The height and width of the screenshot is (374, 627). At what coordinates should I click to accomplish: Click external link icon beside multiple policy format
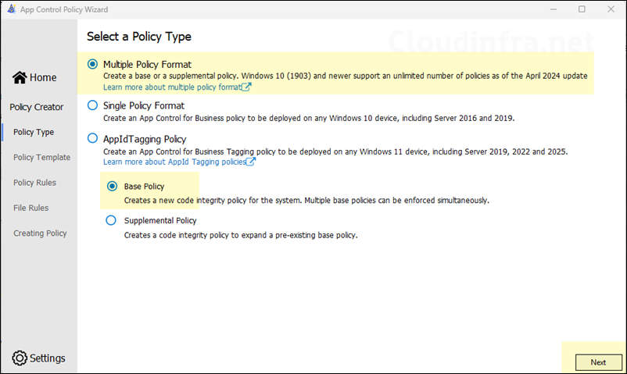point(246,87)
